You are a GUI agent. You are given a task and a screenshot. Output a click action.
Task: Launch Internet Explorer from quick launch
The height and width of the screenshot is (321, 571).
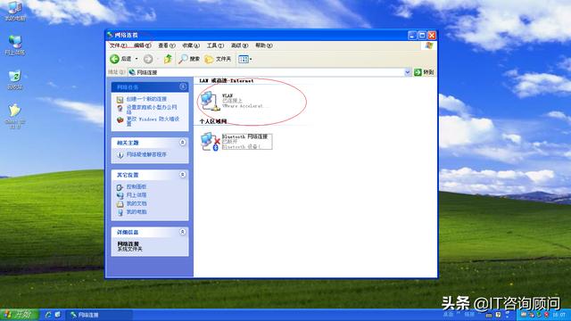coord(47,315)
